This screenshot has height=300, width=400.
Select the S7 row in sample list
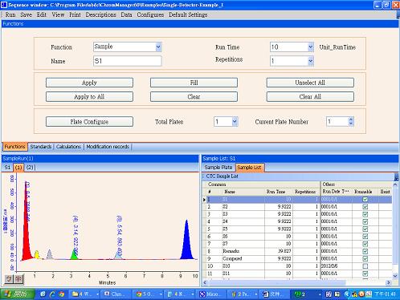[297, 244]
